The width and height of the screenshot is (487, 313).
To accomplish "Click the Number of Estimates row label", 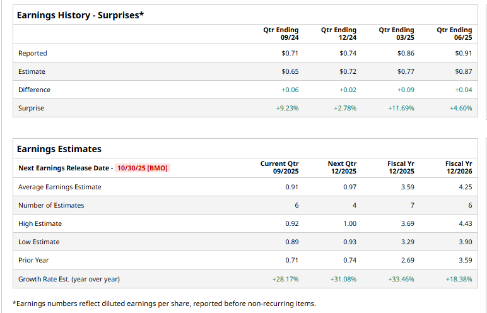I will click(51, 205).
